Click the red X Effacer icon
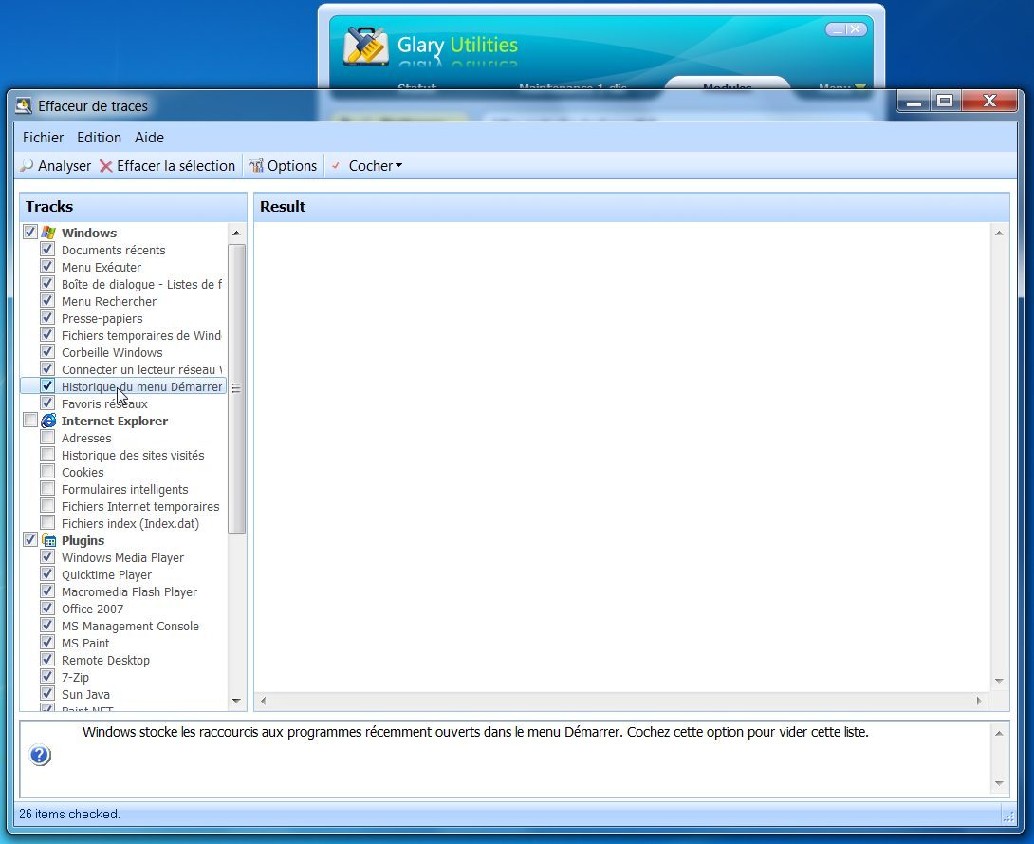Image resolution: width=1034 pixels, height=844 pixels. pyautogui.click(x=105, y=166)
